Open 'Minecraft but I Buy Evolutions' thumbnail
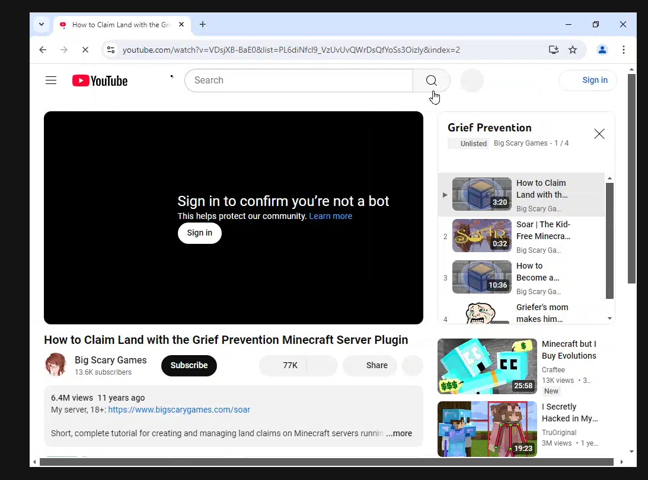Screen dimensions: 648x480 click(x=487, y=366)
